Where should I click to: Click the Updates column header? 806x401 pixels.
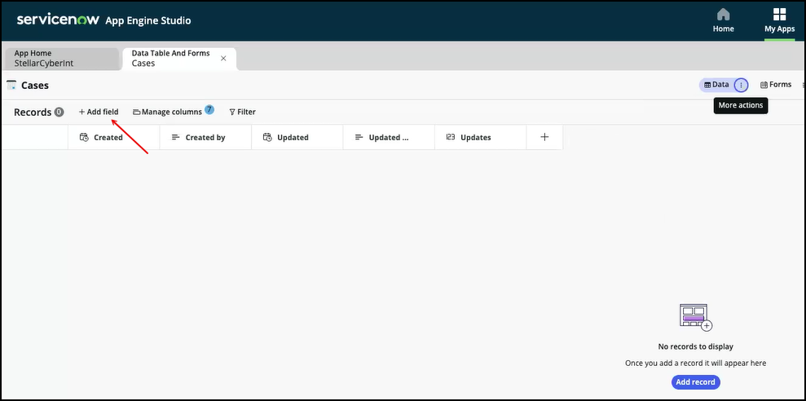click(x=475, y=138)
